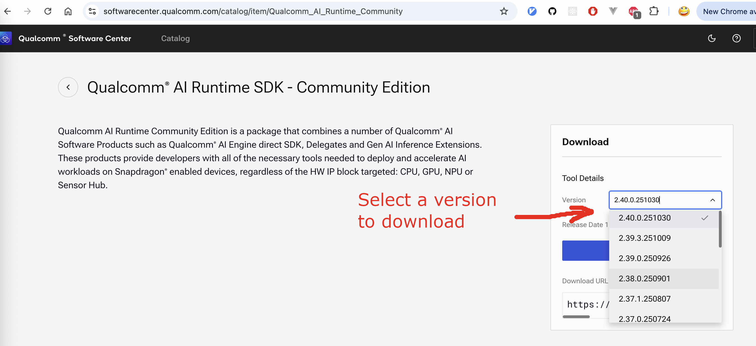Reload the current page
Viewport: 756px width, 346px height.
tap(48, 12)
